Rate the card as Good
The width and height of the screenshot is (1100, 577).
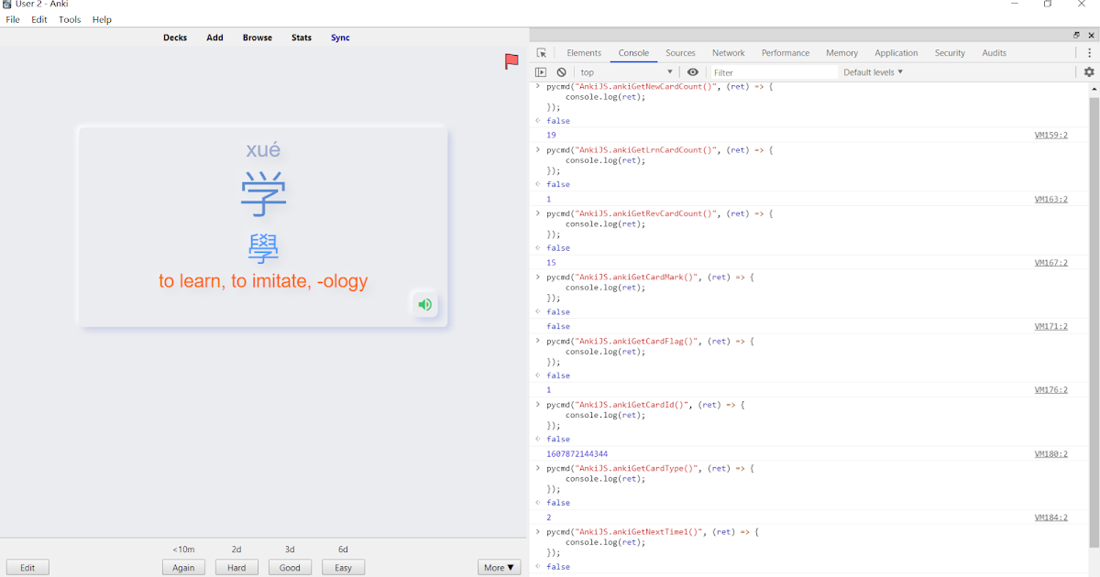point(290,567)
